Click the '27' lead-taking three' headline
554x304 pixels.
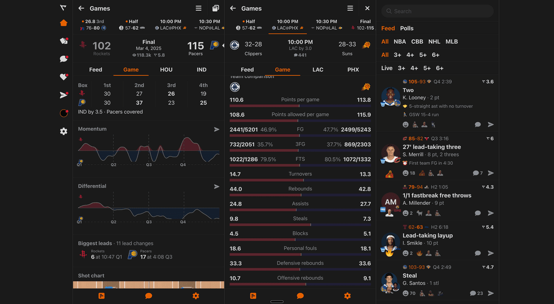tap(432, 147)
